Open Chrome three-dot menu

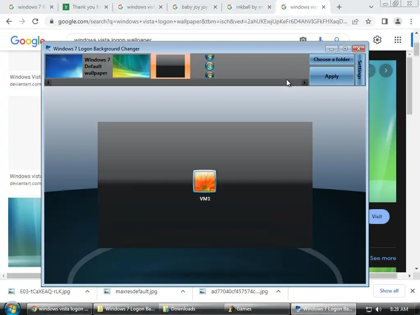click(411, 21)
